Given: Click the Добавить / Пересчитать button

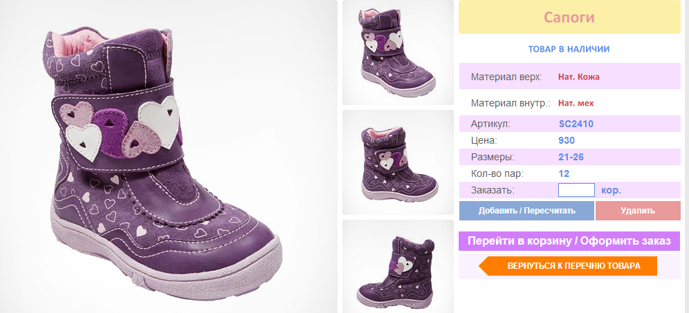Looking at the screenshot, I should coord(526,210).
